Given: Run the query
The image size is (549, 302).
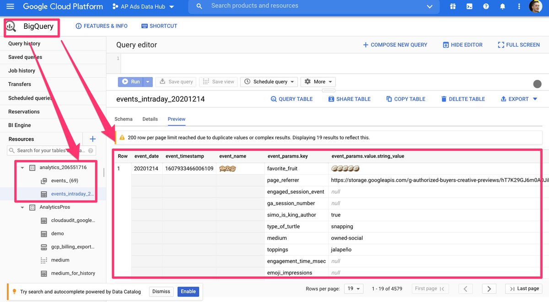Looking at the screenshot, I should tap(130, 82).
